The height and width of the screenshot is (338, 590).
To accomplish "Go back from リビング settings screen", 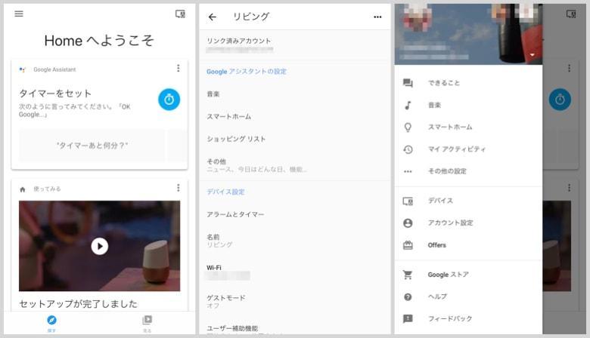I will point(213,17).
